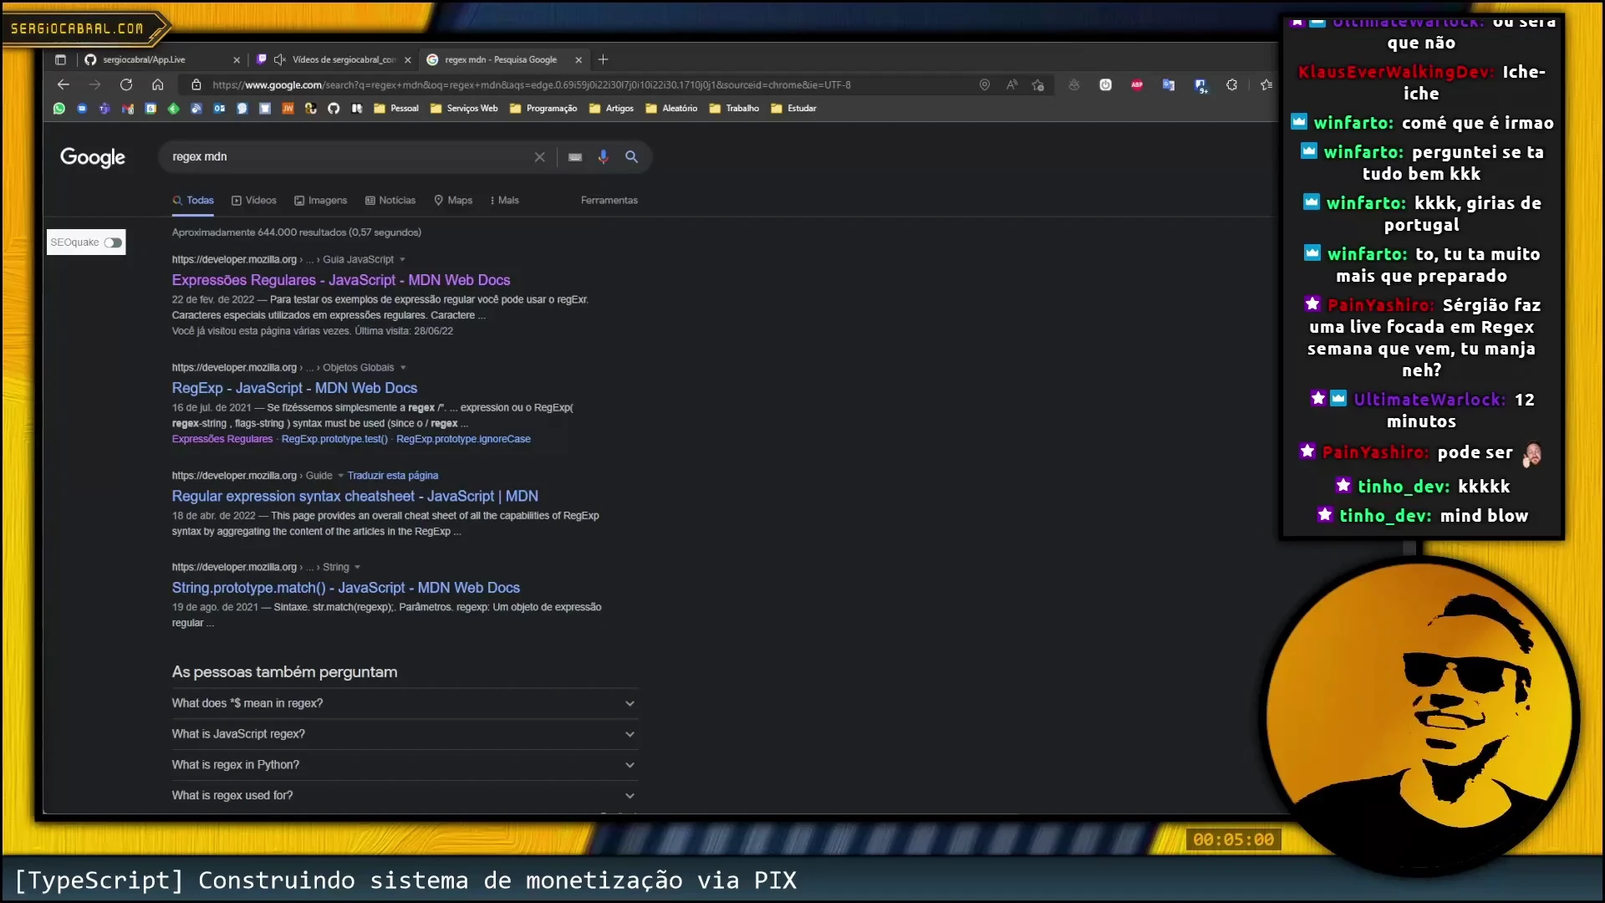Open 'Expressões Regulares - JavaScript - MDN Web Docs' result
This screenshot has width=1605, height=903.
[x=341, y=280]
